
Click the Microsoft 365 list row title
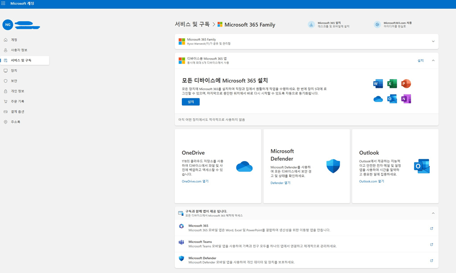198,226
